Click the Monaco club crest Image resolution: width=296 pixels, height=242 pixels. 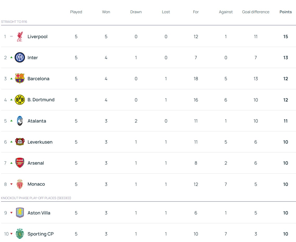tap(20, 184)
